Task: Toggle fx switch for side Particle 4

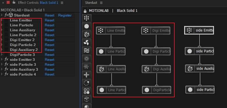Action: [6, 74]
